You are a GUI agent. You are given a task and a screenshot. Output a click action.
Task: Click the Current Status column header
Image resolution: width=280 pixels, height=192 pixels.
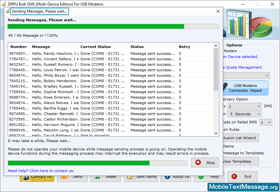(x=103, y=47)
